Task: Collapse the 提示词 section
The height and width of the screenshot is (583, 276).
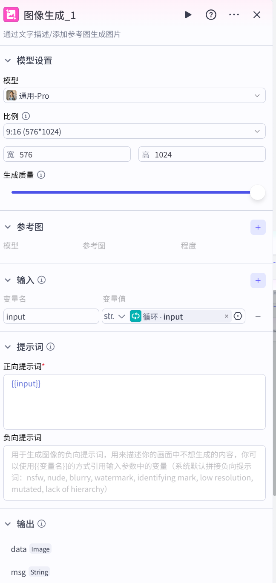Action: pos(8,347)
